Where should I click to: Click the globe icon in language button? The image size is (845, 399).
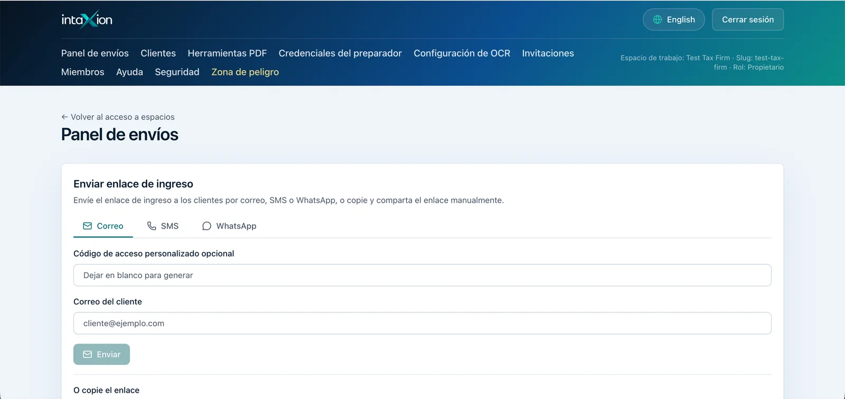pos(658,20)
